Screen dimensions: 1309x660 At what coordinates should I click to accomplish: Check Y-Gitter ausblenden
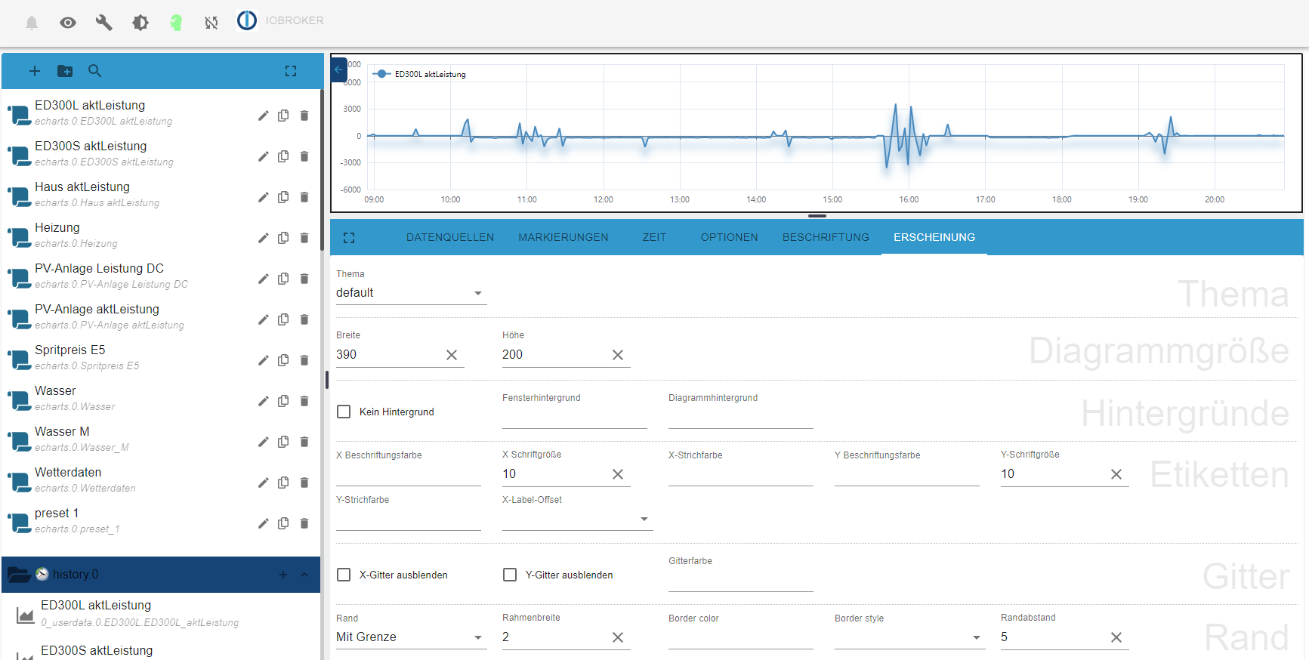(x=510, y=575)
